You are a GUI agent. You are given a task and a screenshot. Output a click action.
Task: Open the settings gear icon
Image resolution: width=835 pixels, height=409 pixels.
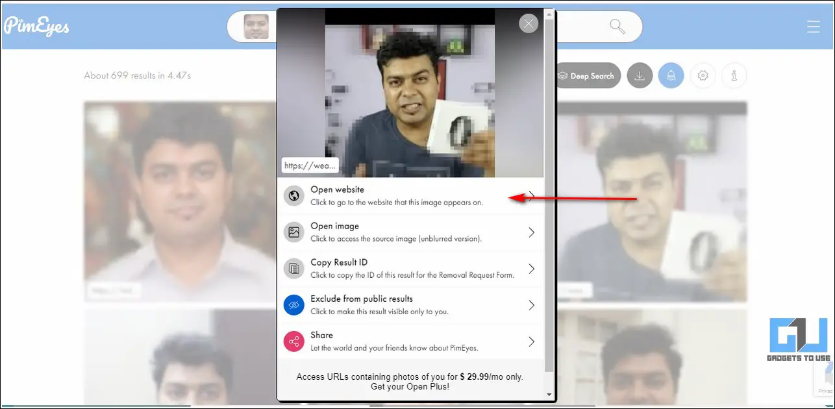703,76
